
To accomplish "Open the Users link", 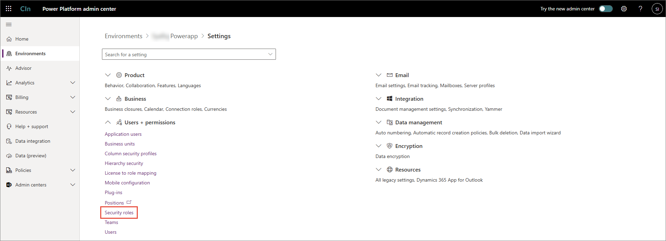I will [x=111, y=232].
